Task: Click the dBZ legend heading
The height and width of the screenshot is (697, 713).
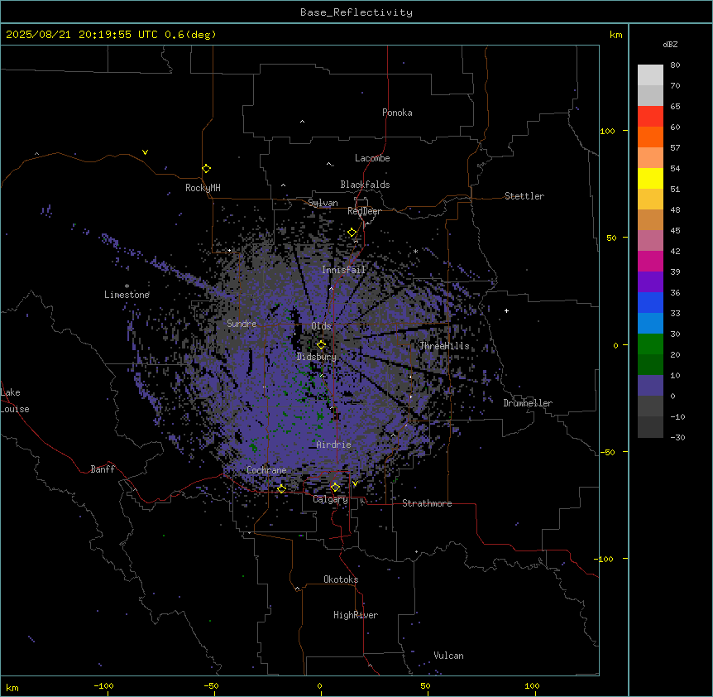Action: (670, 44)
